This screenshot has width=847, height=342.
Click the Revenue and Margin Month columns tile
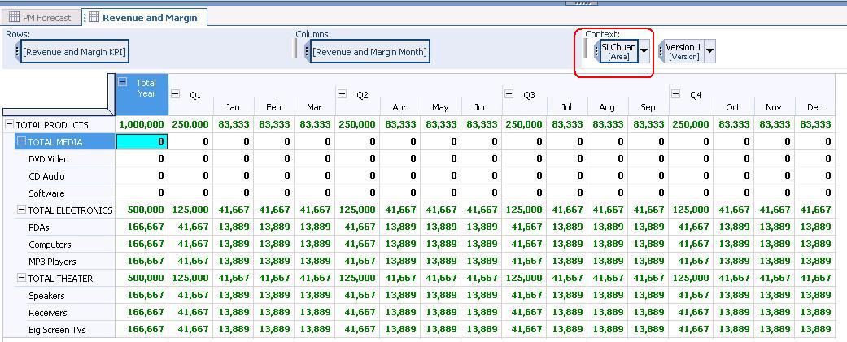[x=369, y=52]
